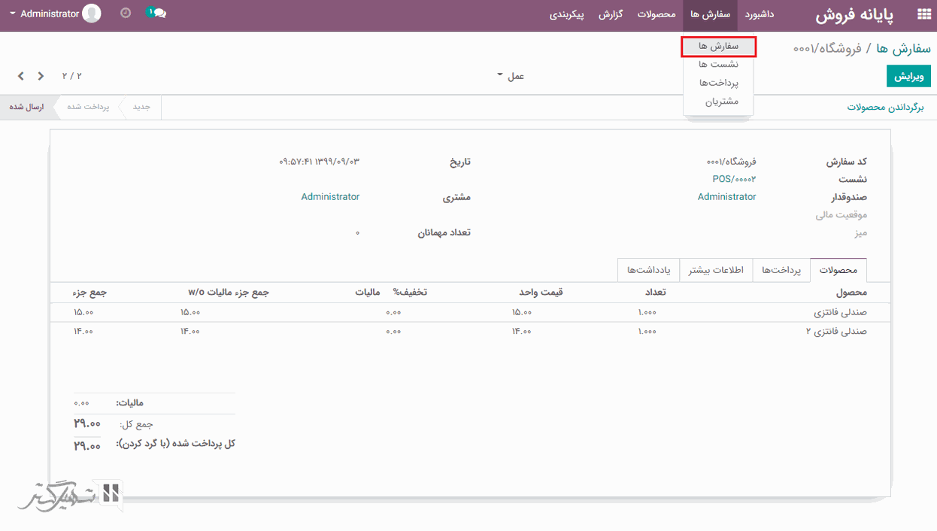Click the Administrator user avatar
Viewport: 937px width, 531px height.
click(x=92, y=14)
